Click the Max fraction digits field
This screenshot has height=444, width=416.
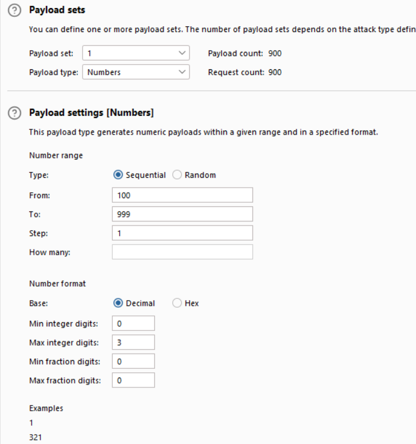pyautogui.click(x=133, y=380)
